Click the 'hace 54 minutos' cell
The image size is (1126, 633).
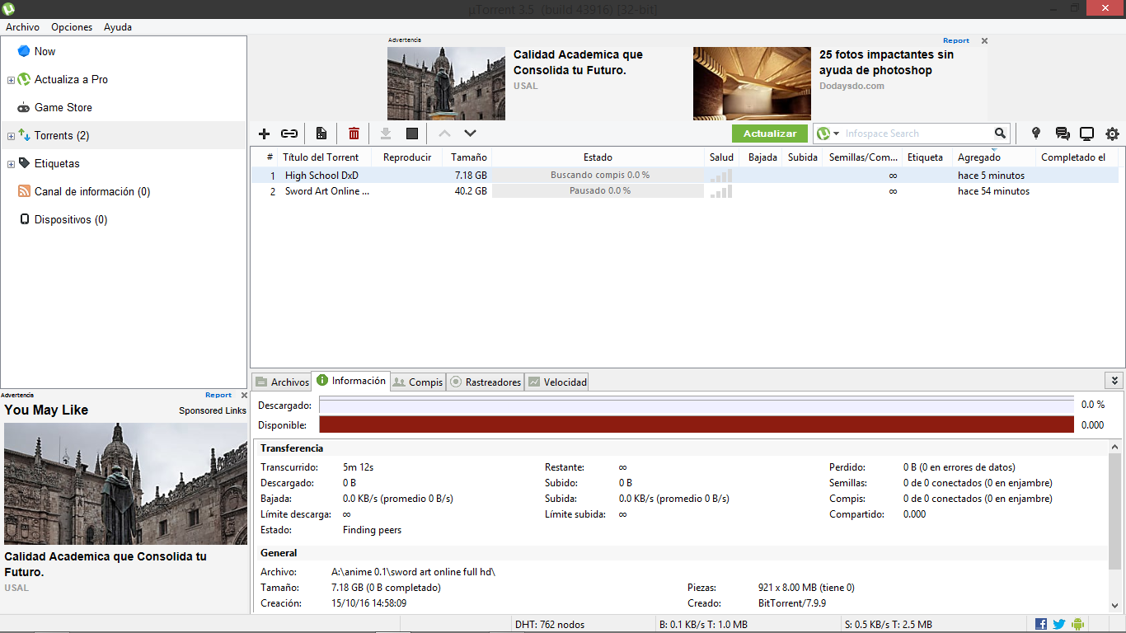pyautogui.click(x=993, y=191)
